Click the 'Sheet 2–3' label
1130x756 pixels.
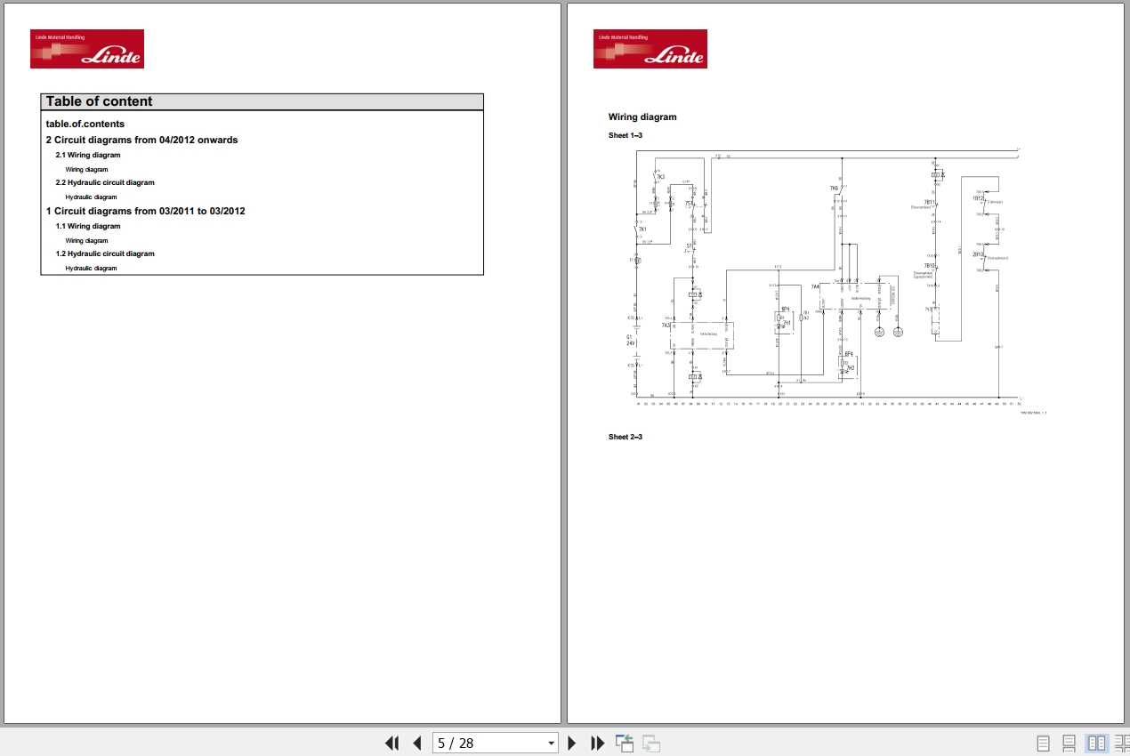click(626, 437)
